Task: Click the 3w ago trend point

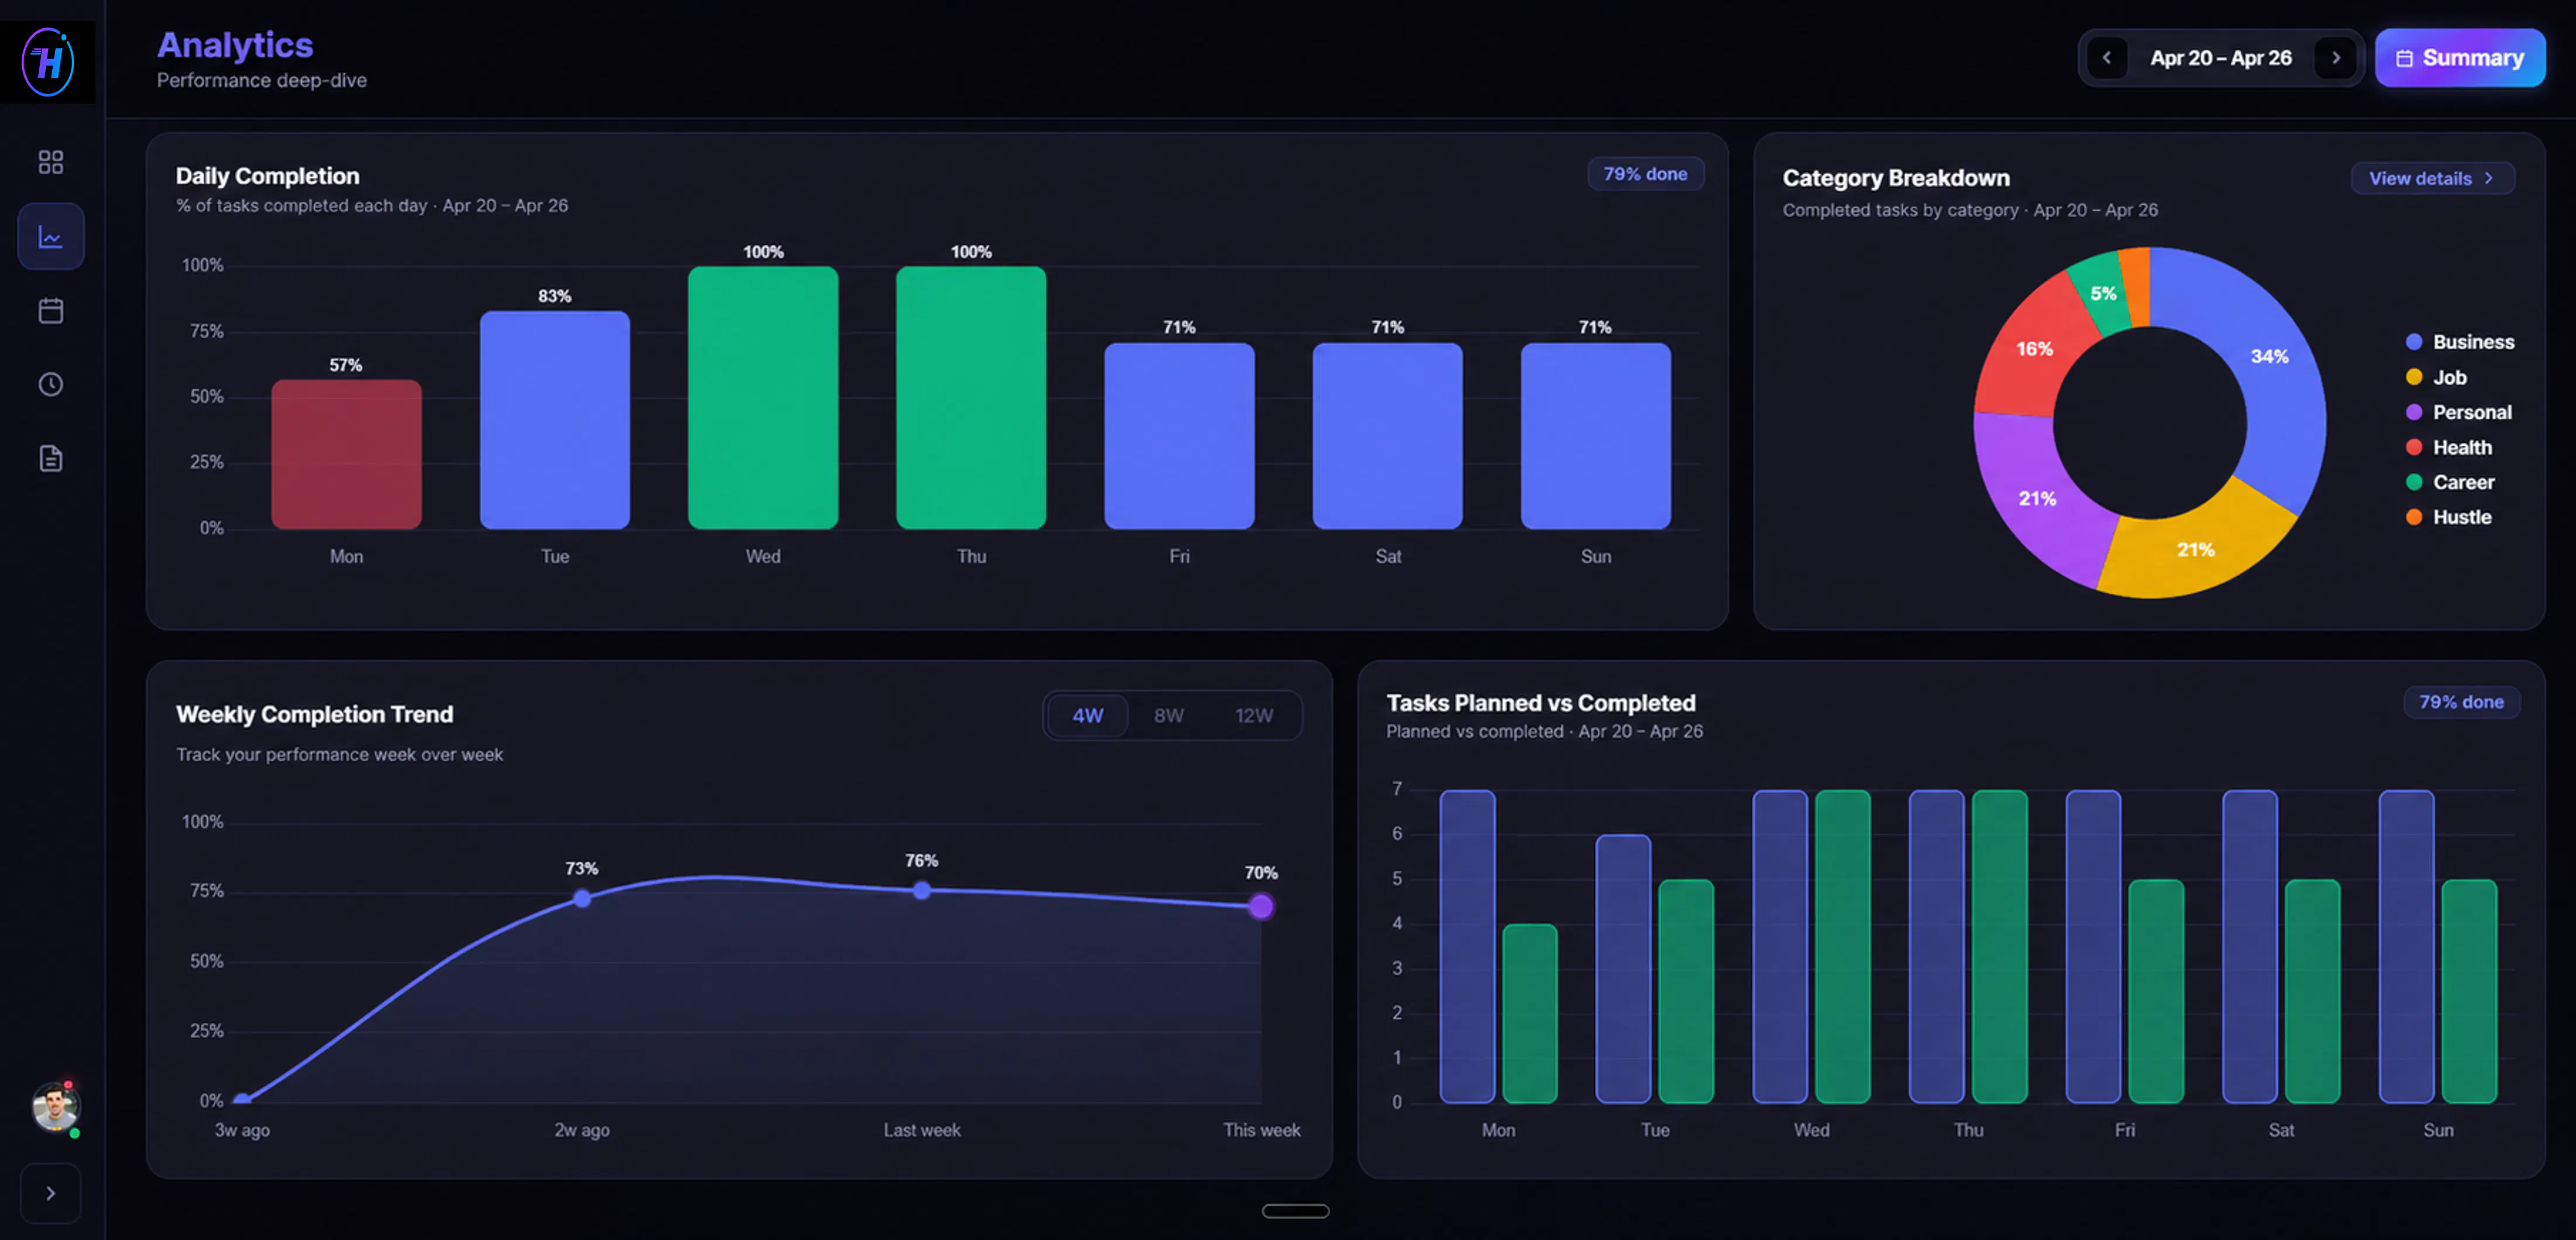Action: pos(242,1099)
